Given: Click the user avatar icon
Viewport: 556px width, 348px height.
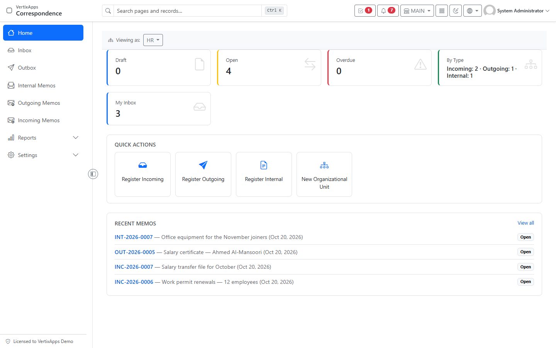Looking at the screenshot, I should click(490, 11).
